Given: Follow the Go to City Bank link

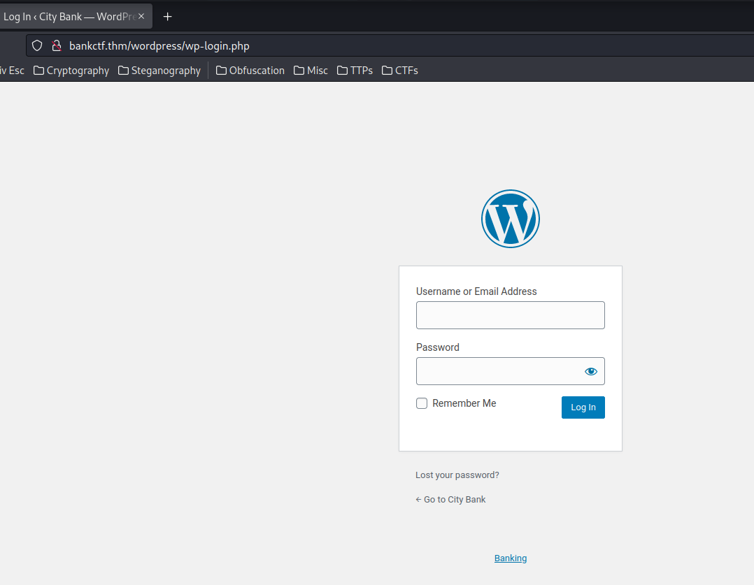Looking at the screenshot, I should coord(450,500).
